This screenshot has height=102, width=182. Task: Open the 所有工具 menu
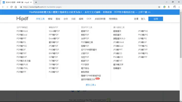(x=40, y=19)
